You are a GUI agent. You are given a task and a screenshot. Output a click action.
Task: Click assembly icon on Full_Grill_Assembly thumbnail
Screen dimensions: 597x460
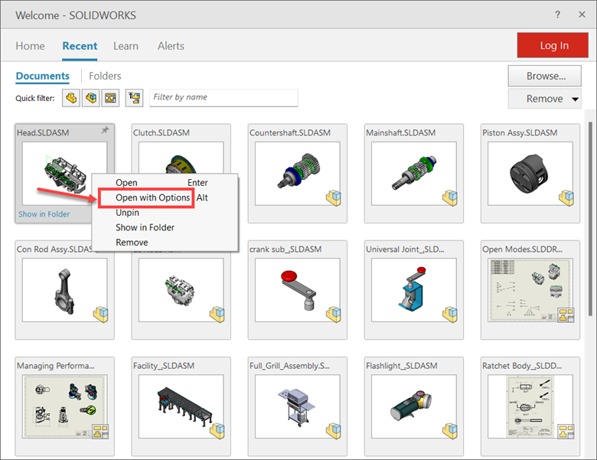(x=334, y=431)
